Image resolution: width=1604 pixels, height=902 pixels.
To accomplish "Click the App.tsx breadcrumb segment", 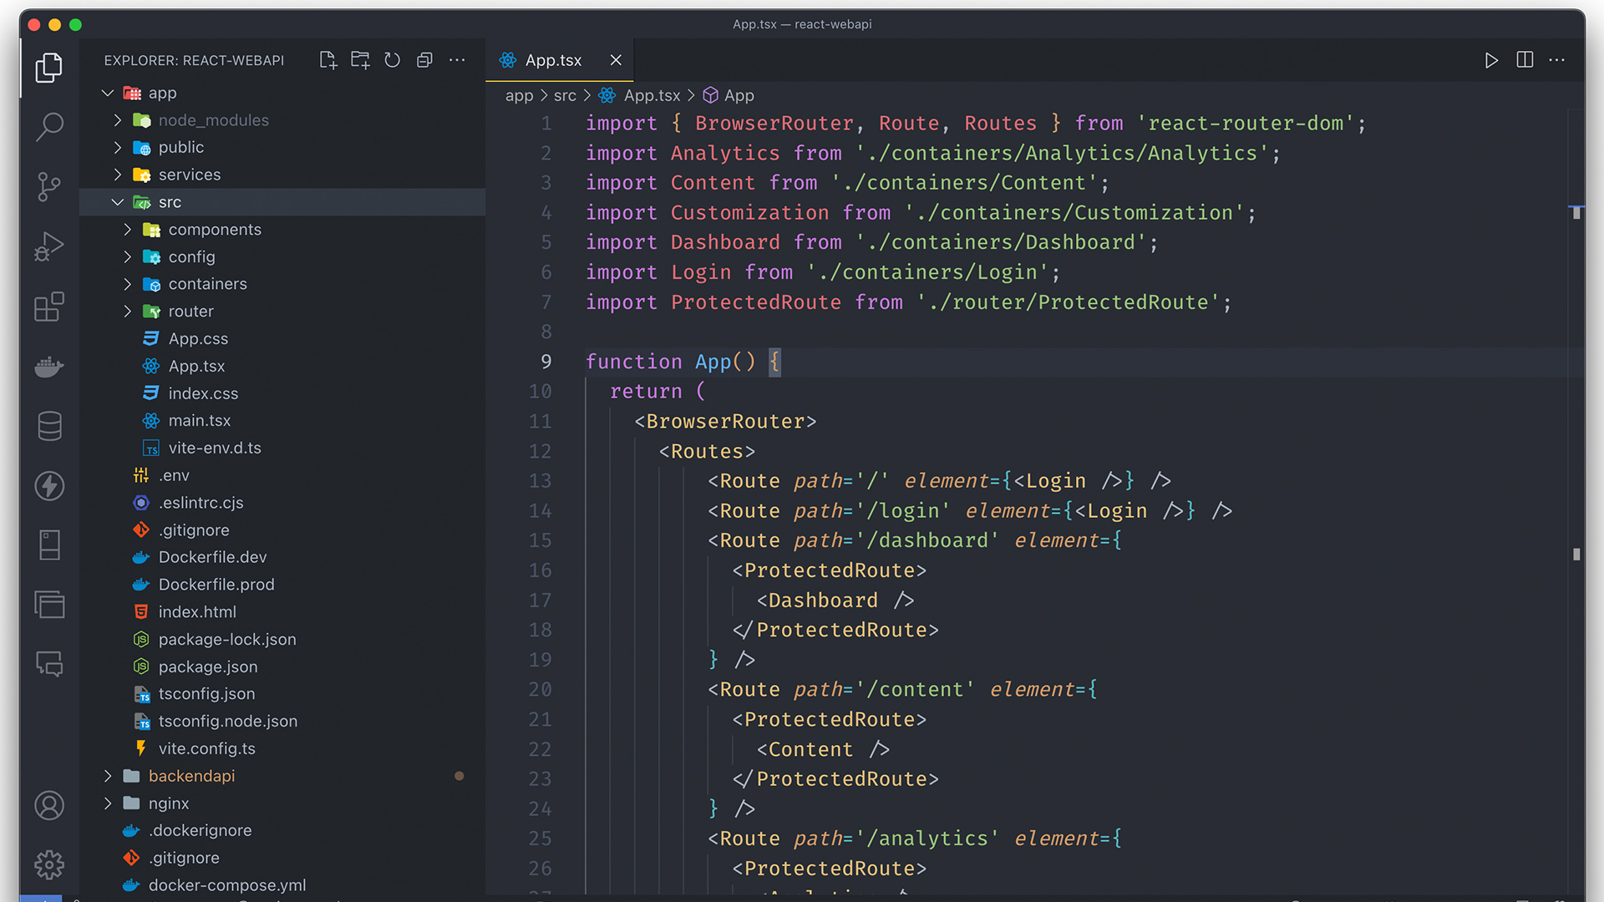I will (x=640, y=95).
